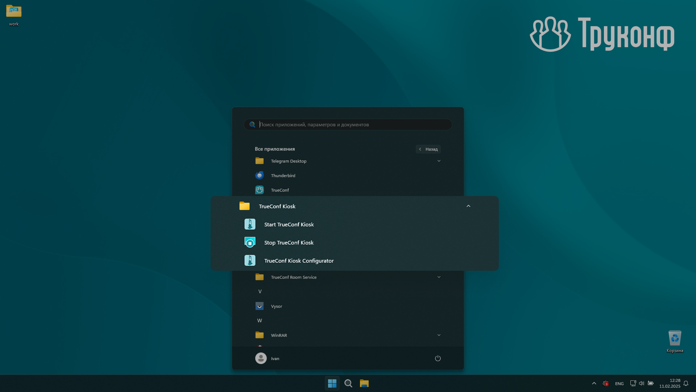Click the TrueConf Kiosk folder icon
The width and height of the screenshot is (696, 392).
click(x=245, y=206)
